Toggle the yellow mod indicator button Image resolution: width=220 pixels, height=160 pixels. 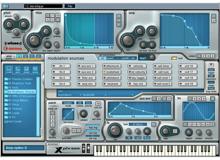[174, 58]
